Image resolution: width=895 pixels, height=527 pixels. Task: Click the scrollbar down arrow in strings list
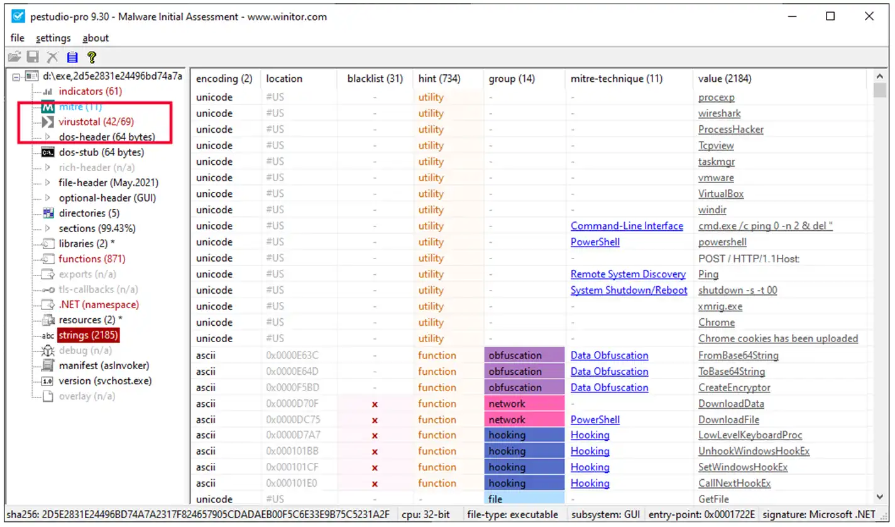(x=879, y=497)
